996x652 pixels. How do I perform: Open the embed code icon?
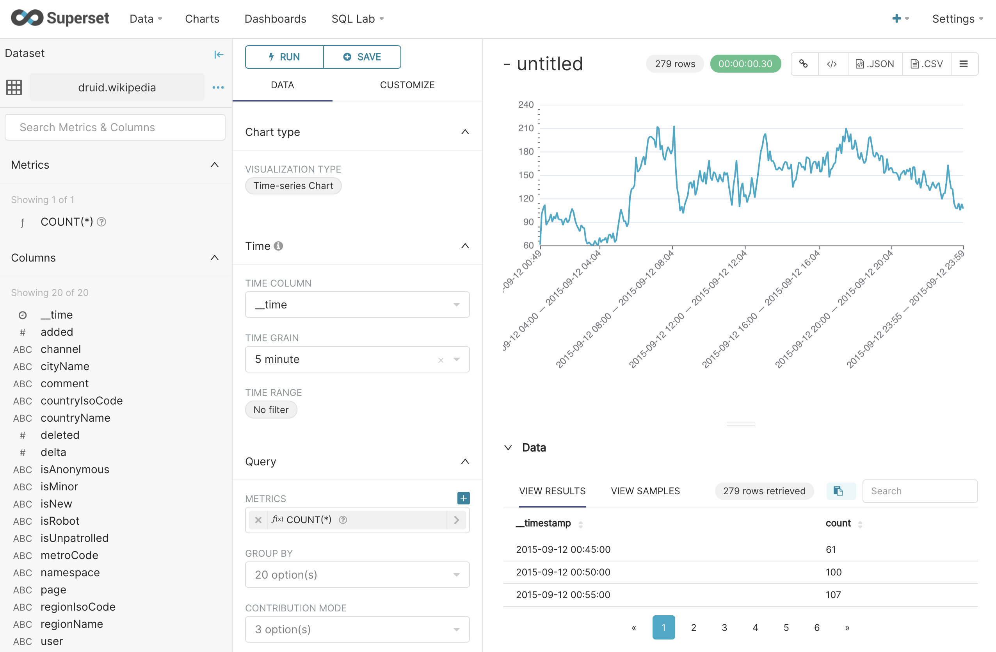tap(832, 64)
